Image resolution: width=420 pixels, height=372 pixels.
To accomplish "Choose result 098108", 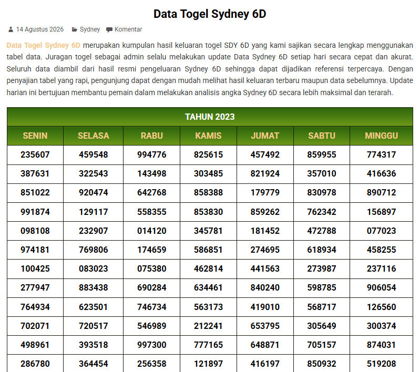I will point(35,231).
